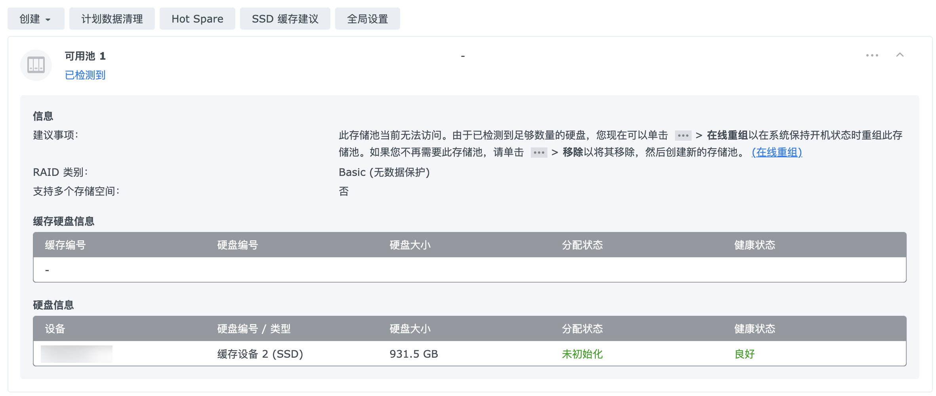Screen dimensions: 936x396
Task: Open the 创建 dropdown menu
Action: click(36, 19)
